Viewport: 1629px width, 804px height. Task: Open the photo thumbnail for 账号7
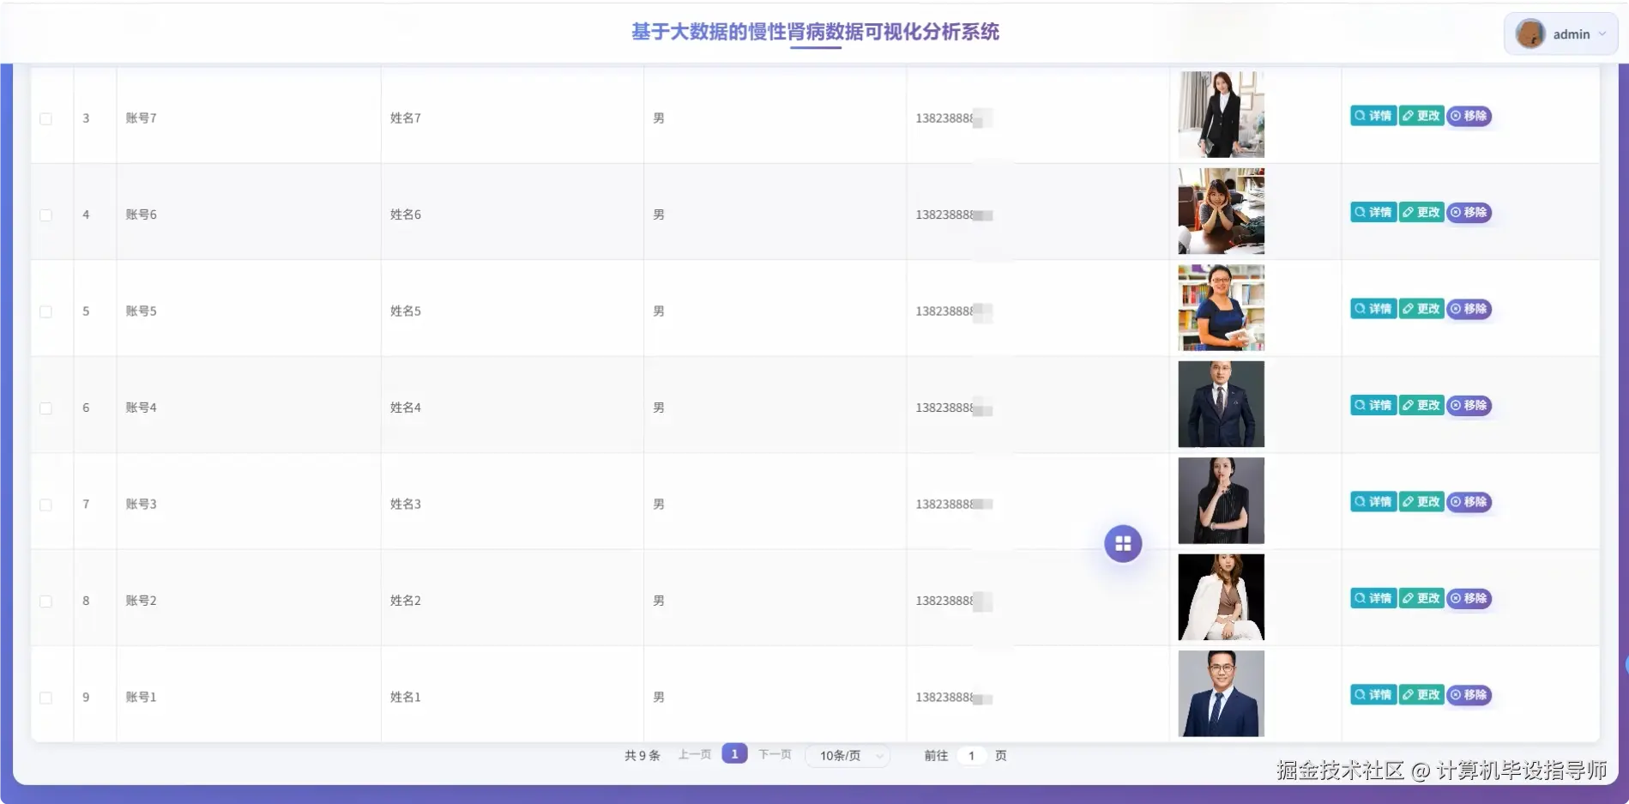pyautogui.click(x=1222, y=114)
